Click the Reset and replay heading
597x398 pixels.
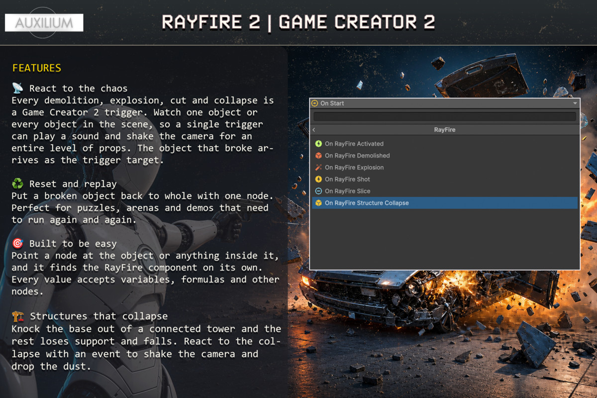[73, 184]
